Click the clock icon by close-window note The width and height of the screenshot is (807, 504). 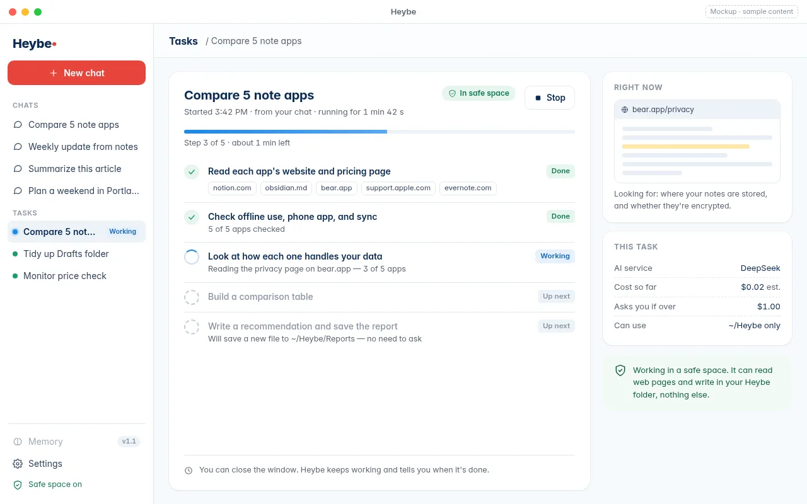pos(189,471)
